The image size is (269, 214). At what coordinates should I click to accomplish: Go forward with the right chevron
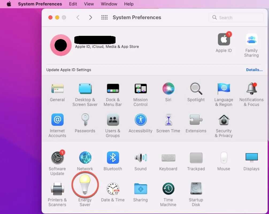[91, 17]
